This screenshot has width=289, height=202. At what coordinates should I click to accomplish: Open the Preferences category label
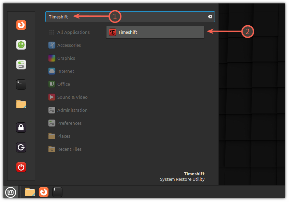pyautogui.click(x=69, y=123)
